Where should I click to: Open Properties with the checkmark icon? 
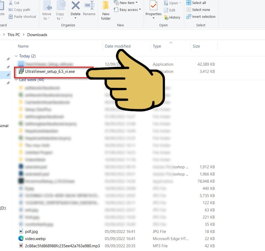tap(154, 6)
